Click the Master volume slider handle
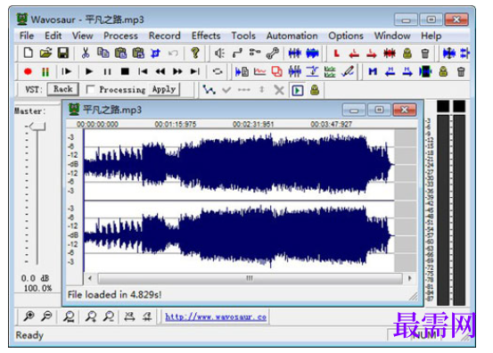 click(x=37, y=127)
